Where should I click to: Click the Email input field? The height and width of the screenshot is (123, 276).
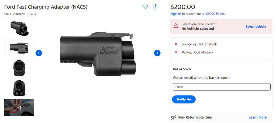pos(221,87)
